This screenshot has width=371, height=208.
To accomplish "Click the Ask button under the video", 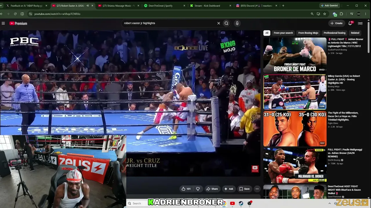I will click(x=228, y=189).
